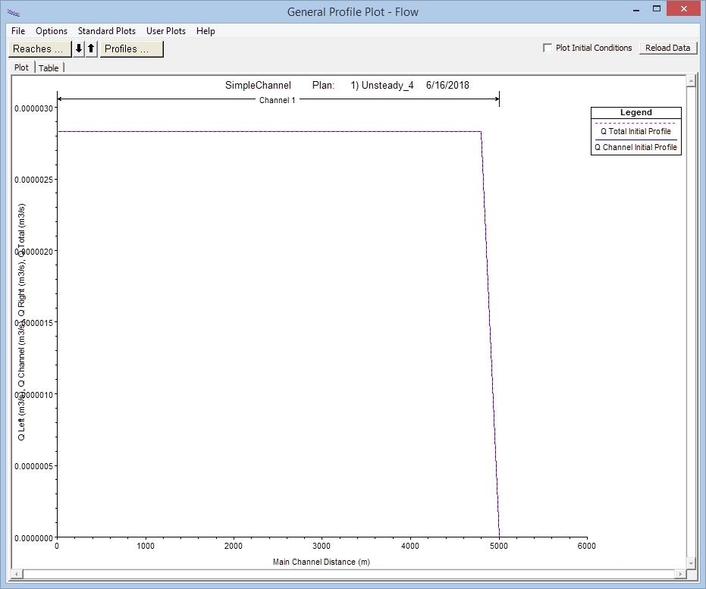The height and width of the screenshot is (589, 706).
Task: Click the Q Channel Initial Profile legend entry
Action: [635, 147]
